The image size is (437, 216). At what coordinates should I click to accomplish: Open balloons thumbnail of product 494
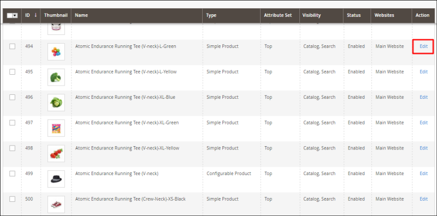56,52
